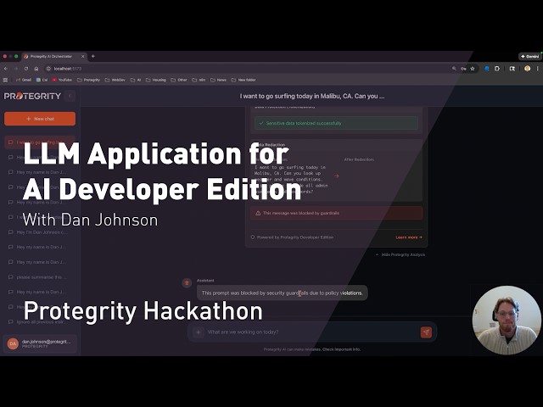Expand the New folder bookmarks folder

pyautogui.click(x=244, y=80)
